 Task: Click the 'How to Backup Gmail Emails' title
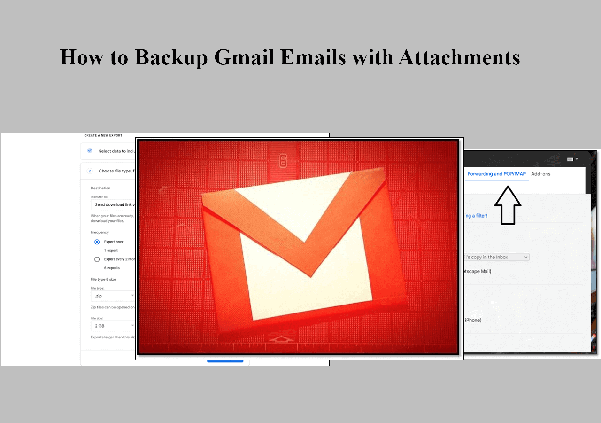coord(290,57)
